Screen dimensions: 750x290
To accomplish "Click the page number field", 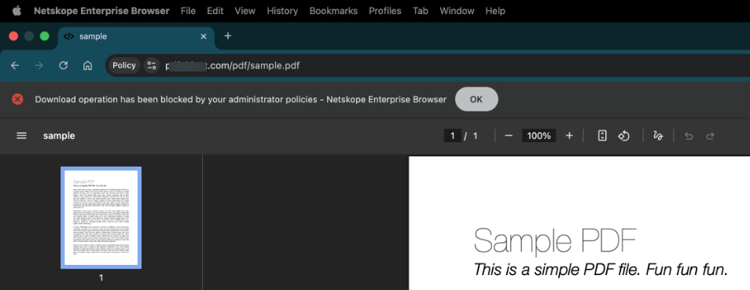I will [x=453, y=136].
